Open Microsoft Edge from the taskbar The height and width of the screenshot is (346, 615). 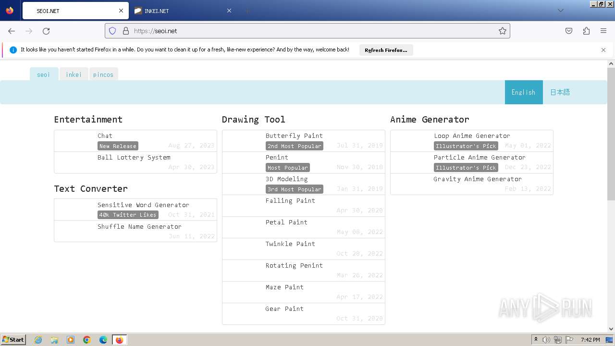coord(103,340)
